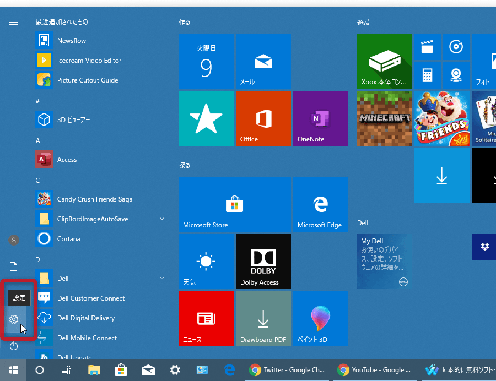496x381 pixels.
Task: Open the Microsoft Solitaire tile
Action: tap(484, 118)
